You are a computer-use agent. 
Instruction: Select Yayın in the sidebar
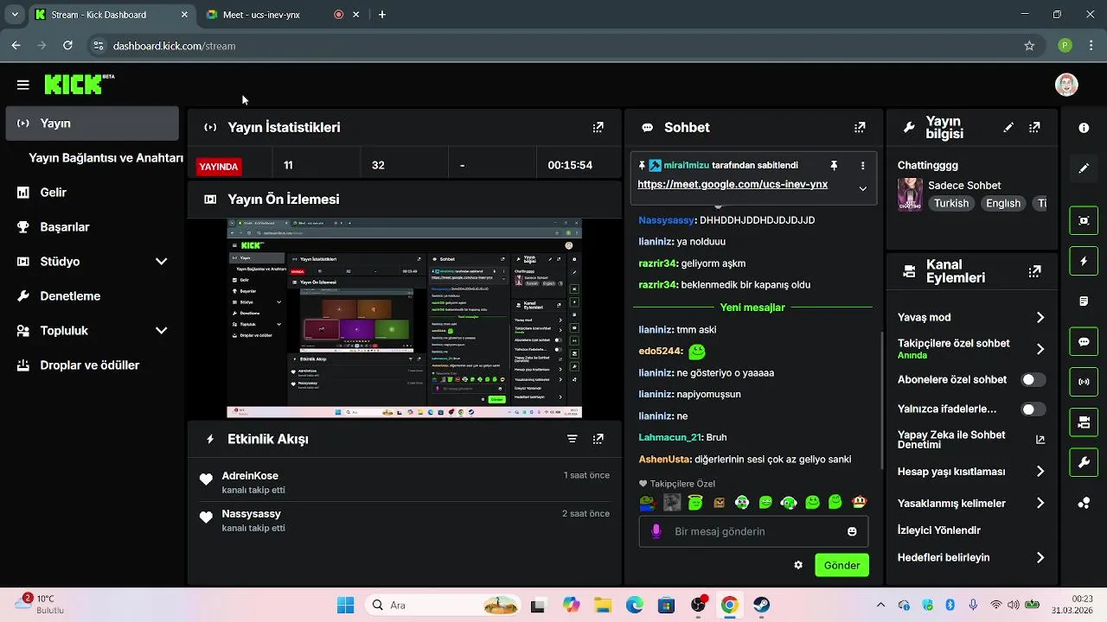(x=92, y=124)
